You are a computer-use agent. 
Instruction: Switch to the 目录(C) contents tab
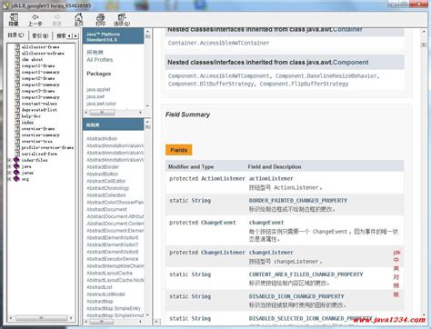[x=15, y=35]
